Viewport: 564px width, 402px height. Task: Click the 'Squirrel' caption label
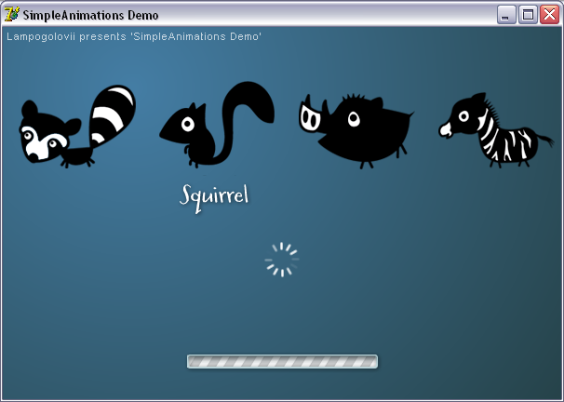coord(214,198)
